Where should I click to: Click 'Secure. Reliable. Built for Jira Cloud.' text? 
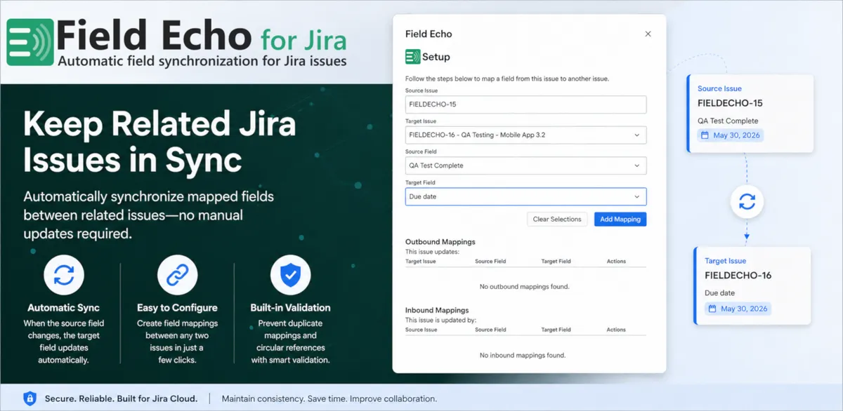(122, 398)
